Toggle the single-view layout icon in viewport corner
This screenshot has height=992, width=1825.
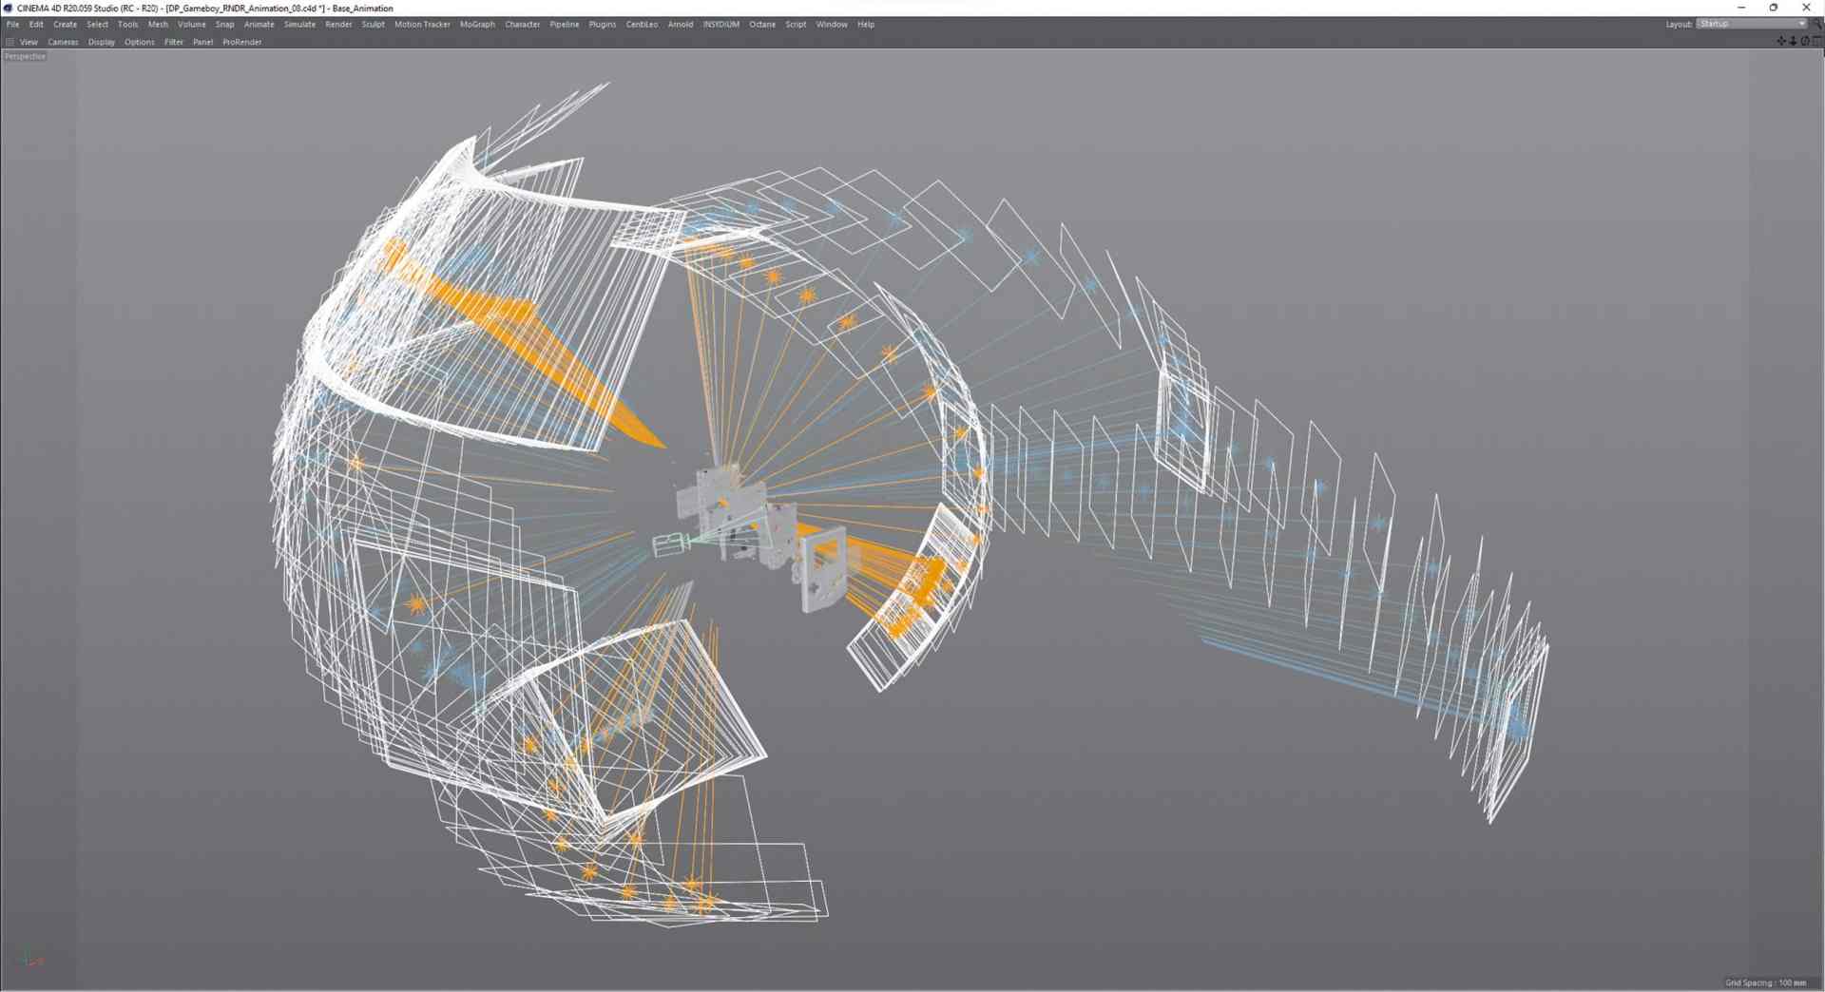pos(1815,41)
